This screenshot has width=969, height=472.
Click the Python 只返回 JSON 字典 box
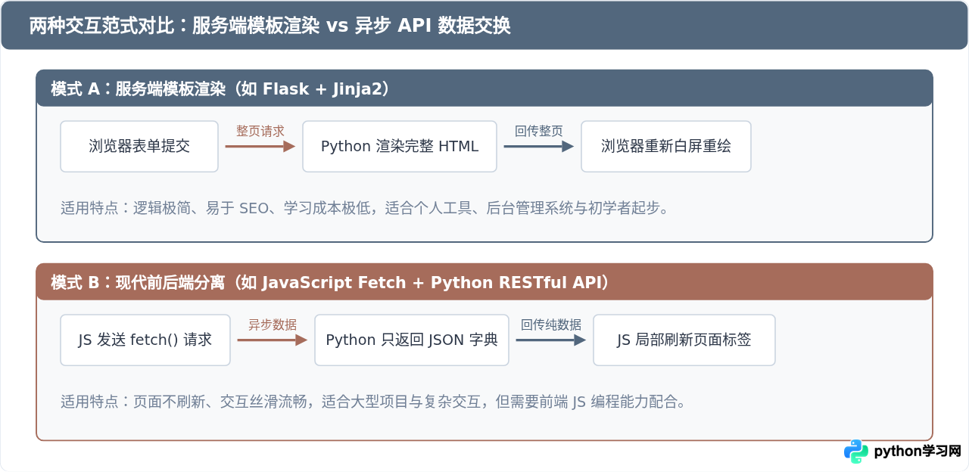click(412, 340)
